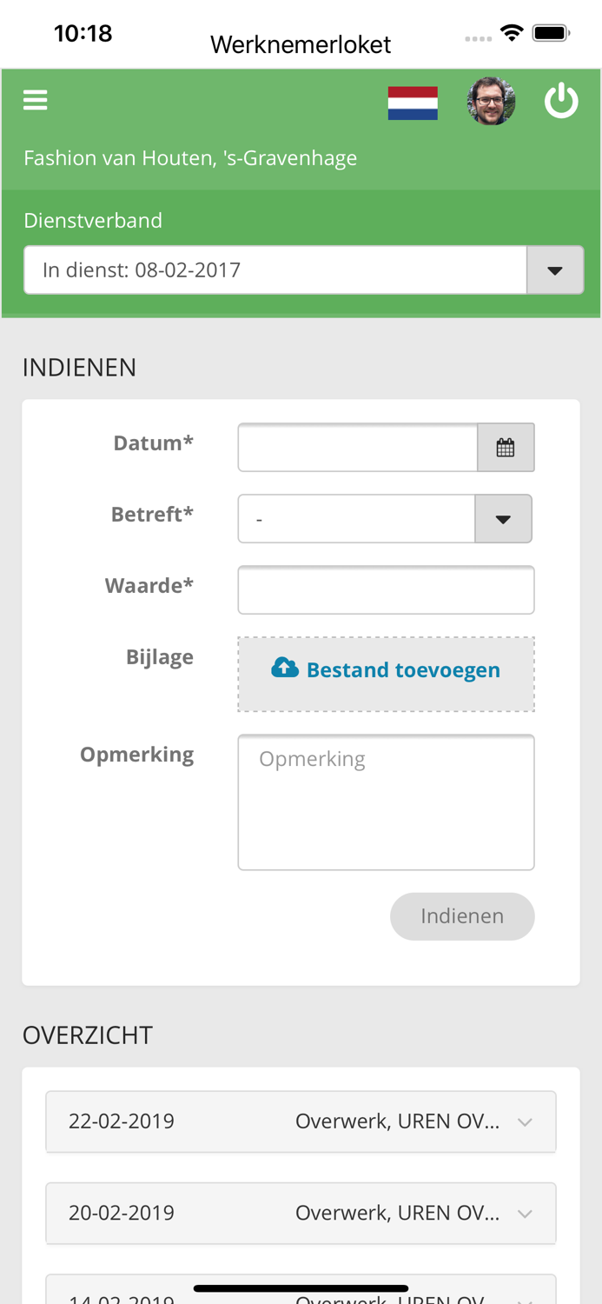Open the profile photo in the header
Image resolution: width=602 pixels, height=1304 pixels.
click(x=491, y=102)
